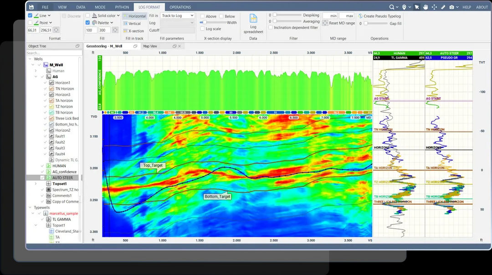Switch to the PYTHON tab
The image size is (492, 275).
click(122, 7)
